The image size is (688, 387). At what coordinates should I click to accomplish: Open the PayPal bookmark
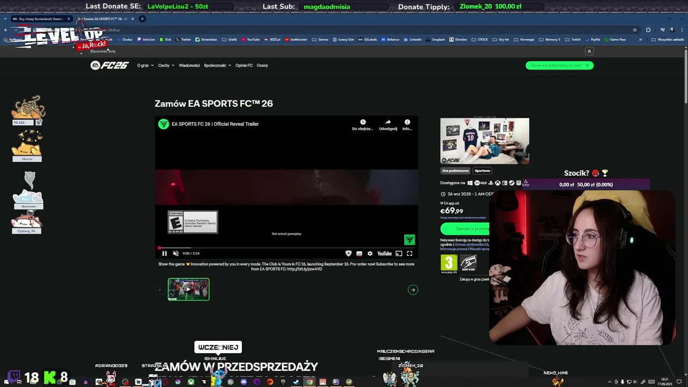(x=593, y=39)
